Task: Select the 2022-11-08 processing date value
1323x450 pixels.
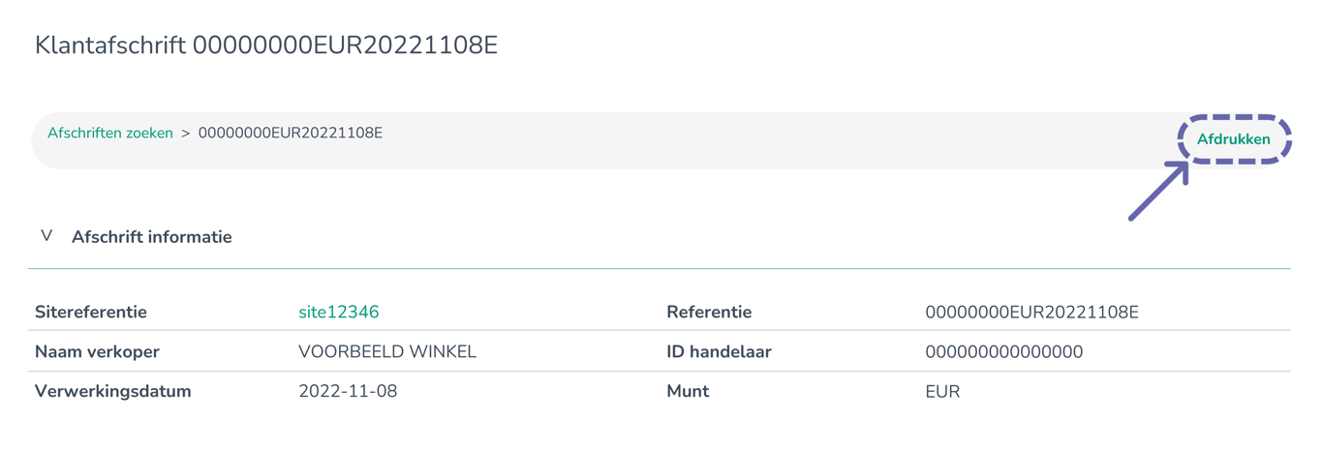Action: tap(348, 392)
